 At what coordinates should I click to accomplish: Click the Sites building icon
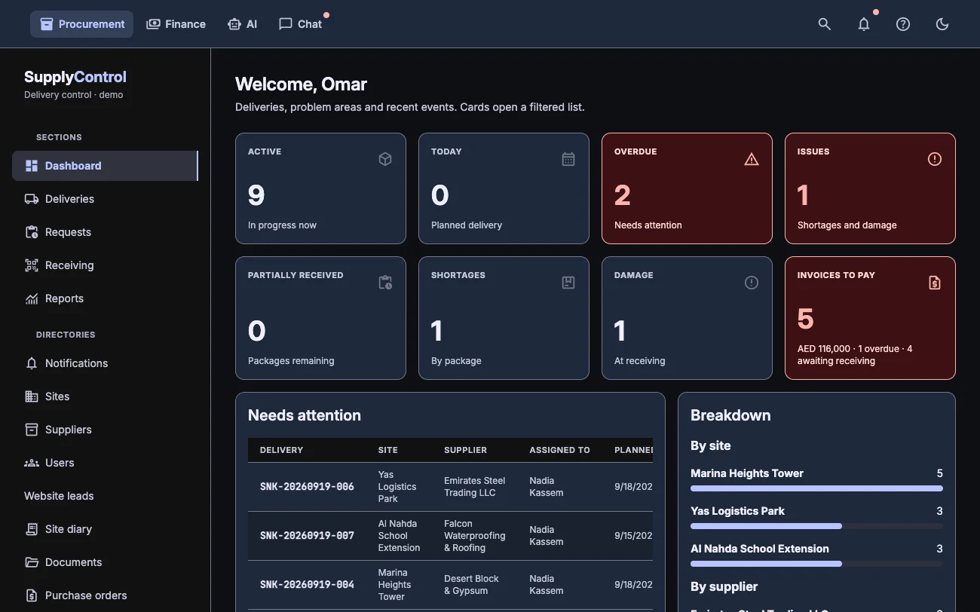(x=32, y=396)
